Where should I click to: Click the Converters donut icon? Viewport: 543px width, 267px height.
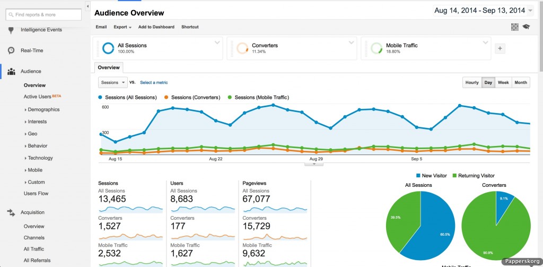pyautogui.click(x=242, y=48)
